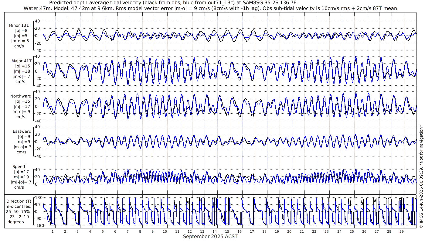Select the "|m|-|o|= 7" value in Speed panel
This screenshot has height=243, width=425.
(x=21, y=182)
